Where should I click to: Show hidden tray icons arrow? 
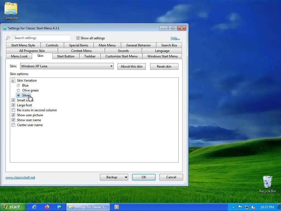pyautogui.click(x=233, y=207)
